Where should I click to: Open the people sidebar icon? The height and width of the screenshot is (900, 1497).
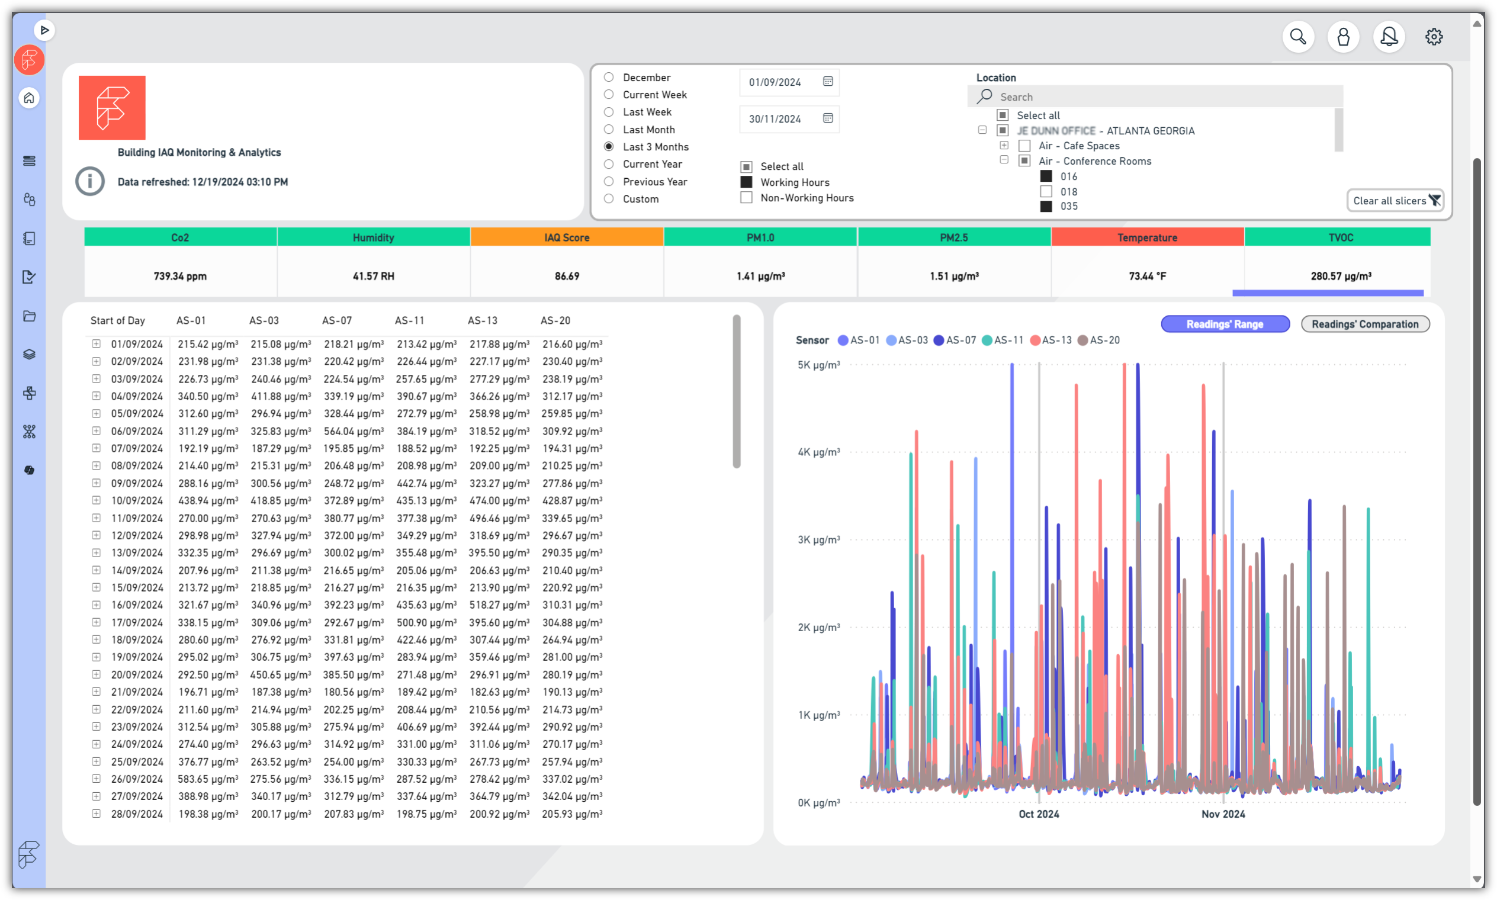pos(29,200)
